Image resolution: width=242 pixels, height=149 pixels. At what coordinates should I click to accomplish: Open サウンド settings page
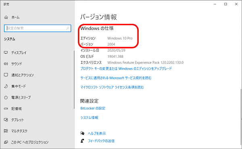[x=17, y=64]
